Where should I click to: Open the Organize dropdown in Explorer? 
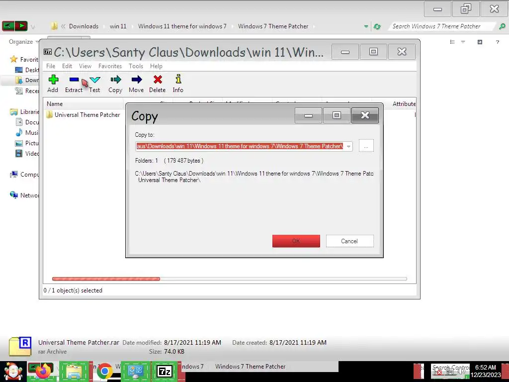24,42
